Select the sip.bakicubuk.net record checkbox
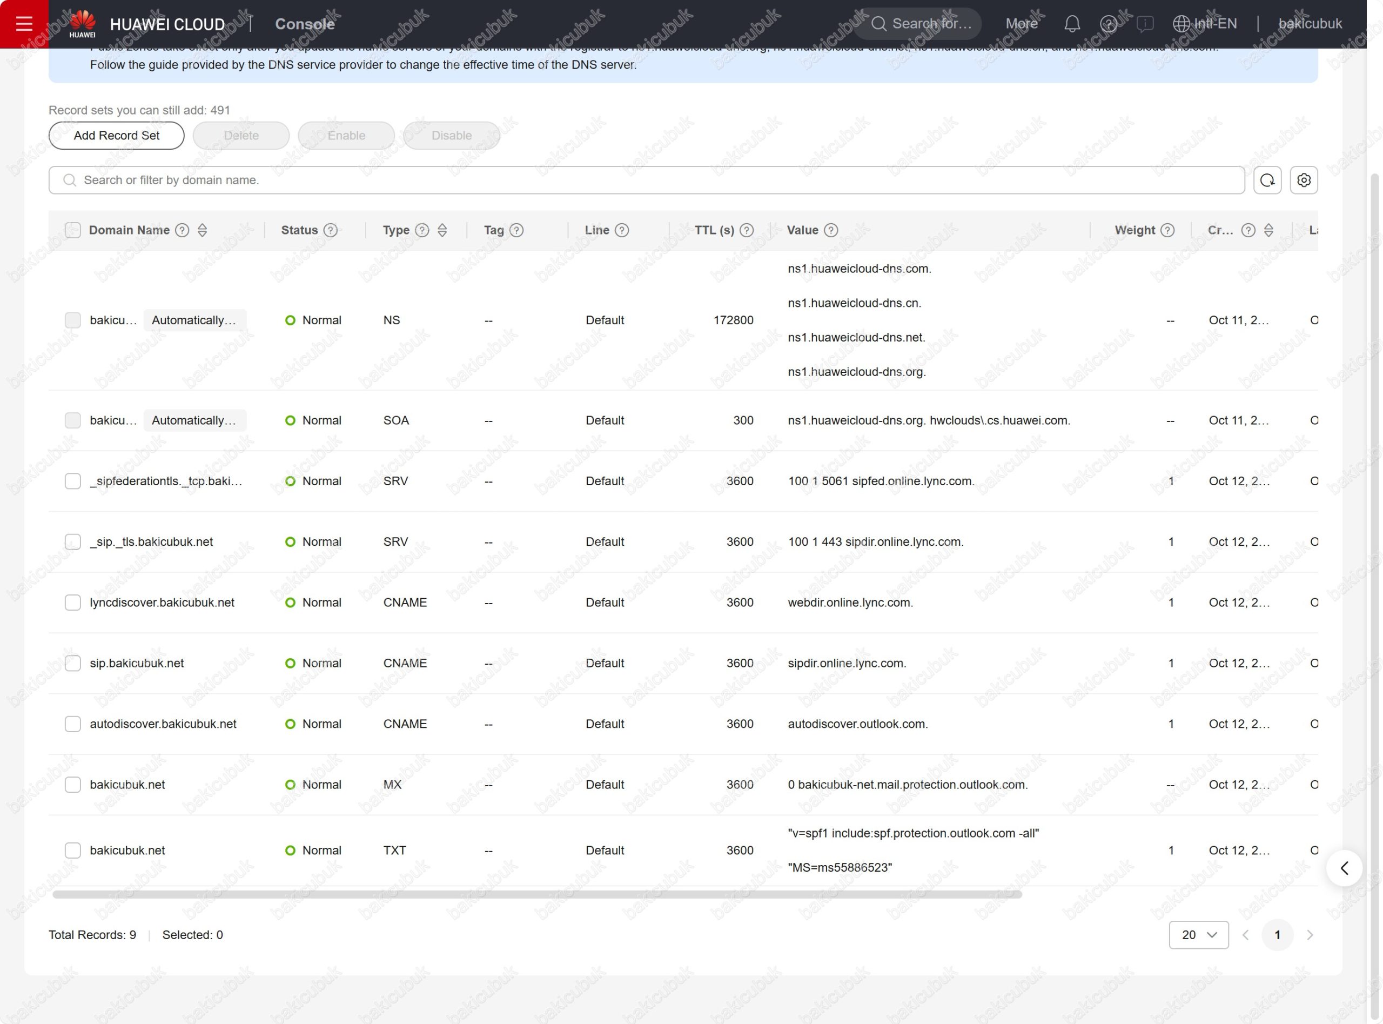The height and width of the screenshot is (1024, 1383). pyautogui.click(x=73, y=663)
